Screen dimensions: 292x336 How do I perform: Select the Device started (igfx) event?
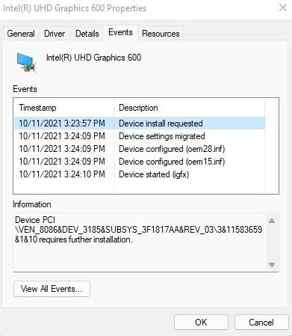140,174
